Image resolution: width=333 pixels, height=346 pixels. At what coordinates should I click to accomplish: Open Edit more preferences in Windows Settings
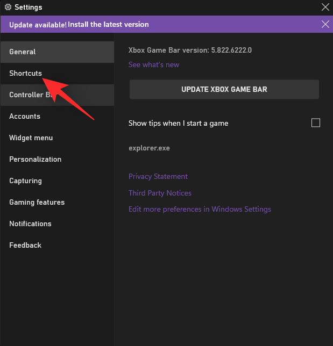coord(200,209)
